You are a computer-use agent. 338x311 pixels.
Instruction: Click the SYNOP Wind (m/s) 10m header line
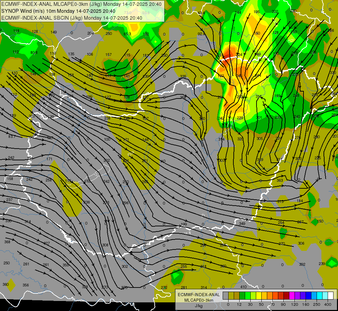[x=58, y=11]
